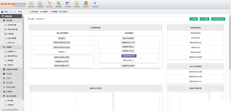This screenshot has width=231, height=111.
Task: Click the green 总体刷新 button
Action: coord(193,19)
